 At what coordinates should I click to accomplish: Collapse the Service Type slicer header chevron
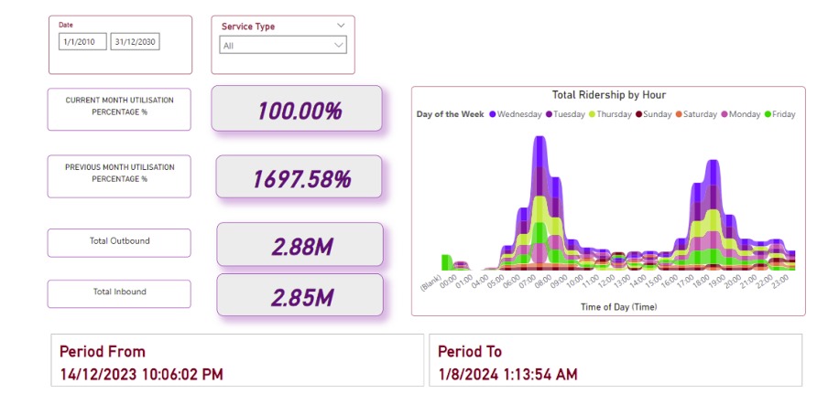pos(341,27)
